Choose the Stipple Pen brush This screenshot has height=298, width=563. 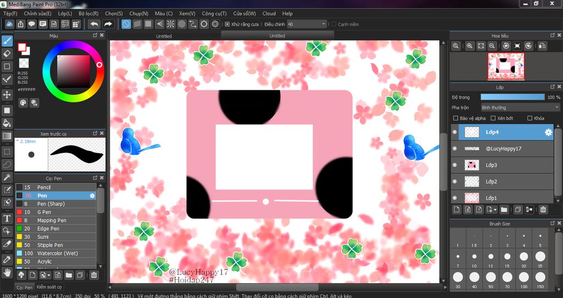coord(56,245)
